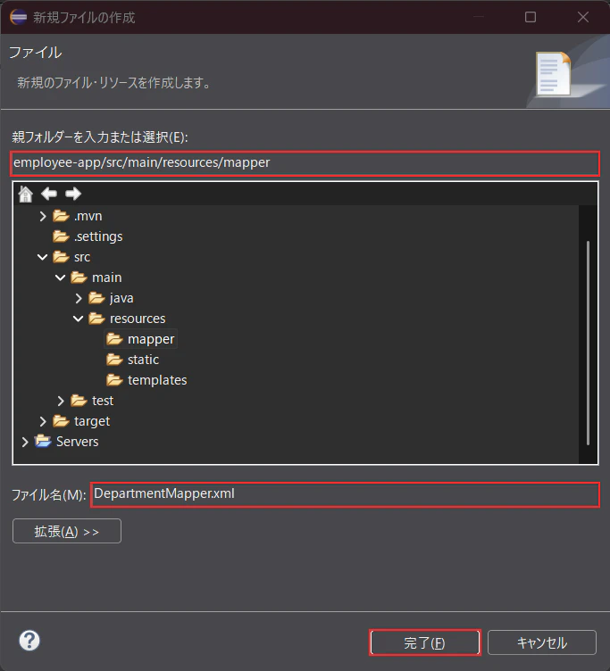Click the mapper folder icon

pos(114,339)
